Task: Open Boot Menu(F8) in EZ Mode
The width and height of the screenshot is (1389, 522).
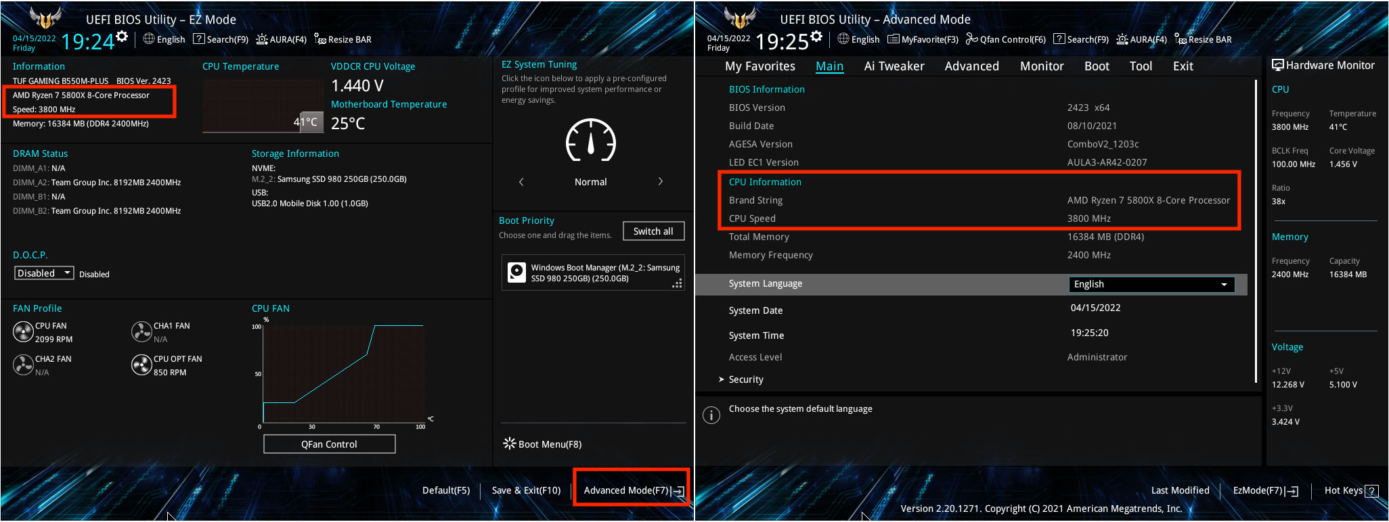Action: point(542,444)
